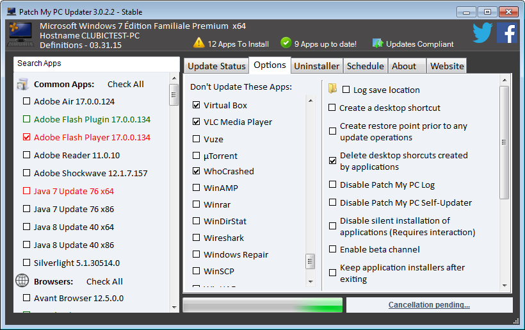Enable Create a desktop shortcut
Screen dimensions: 525x330
pos(332,108)
